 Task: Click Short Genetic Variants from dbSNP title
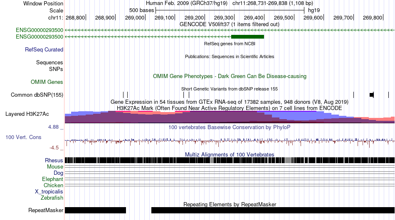click(x=230, y=89)
